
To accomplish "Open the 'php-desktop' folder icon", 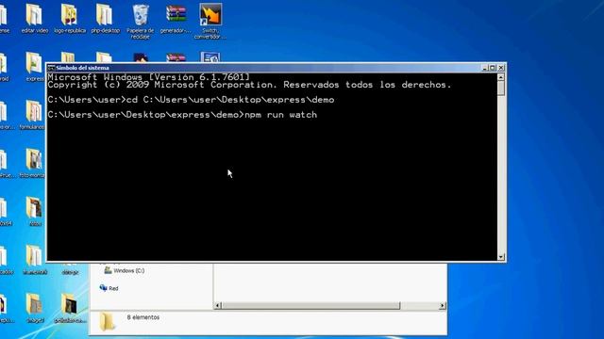I will point(105,18).
